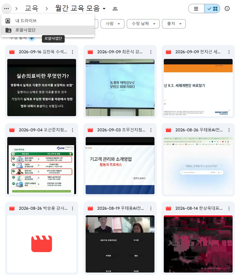237x279 pixels.
Task: Click video icon of 2026-08-19 우태용AI전 file
Action: (x=90, y=208)
